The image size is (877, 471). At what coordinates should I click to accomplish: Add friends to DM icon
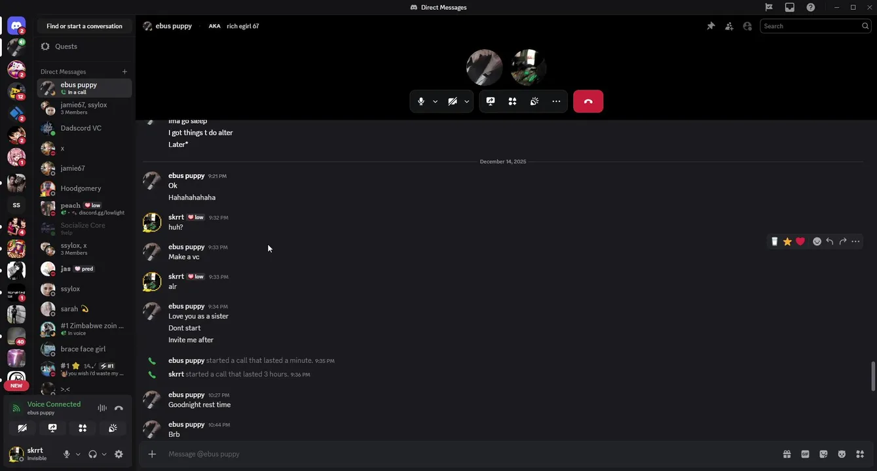pyautogui.click(x=729, y=26)
